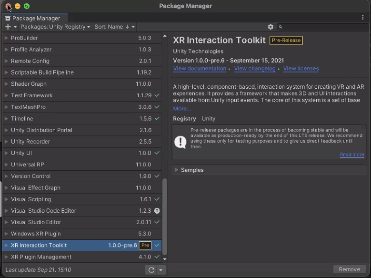Select the TextMeshPro package
The width and height of the screenshot is (371, 278).
pyautogui.click(x=82, y=107)
